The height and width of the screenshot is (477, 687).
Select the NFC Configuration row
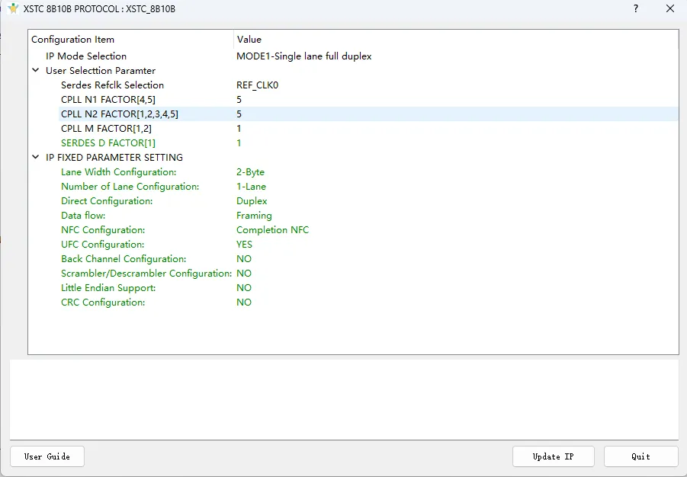[x=102, y=230]
